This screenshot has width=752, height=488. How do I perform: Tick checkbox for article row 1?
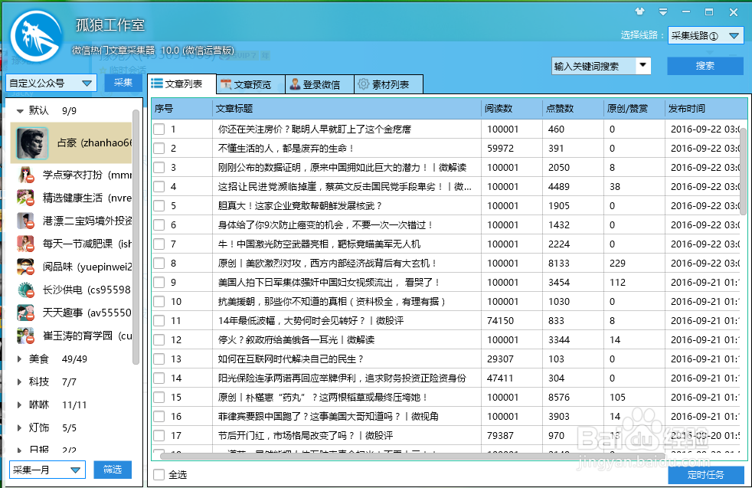pyautogui.click(x=159, y=129)
